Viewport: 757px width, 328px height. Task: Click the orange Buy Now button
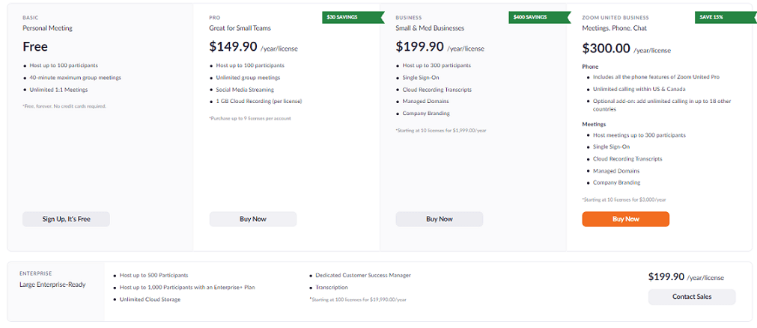pos(626,219)
